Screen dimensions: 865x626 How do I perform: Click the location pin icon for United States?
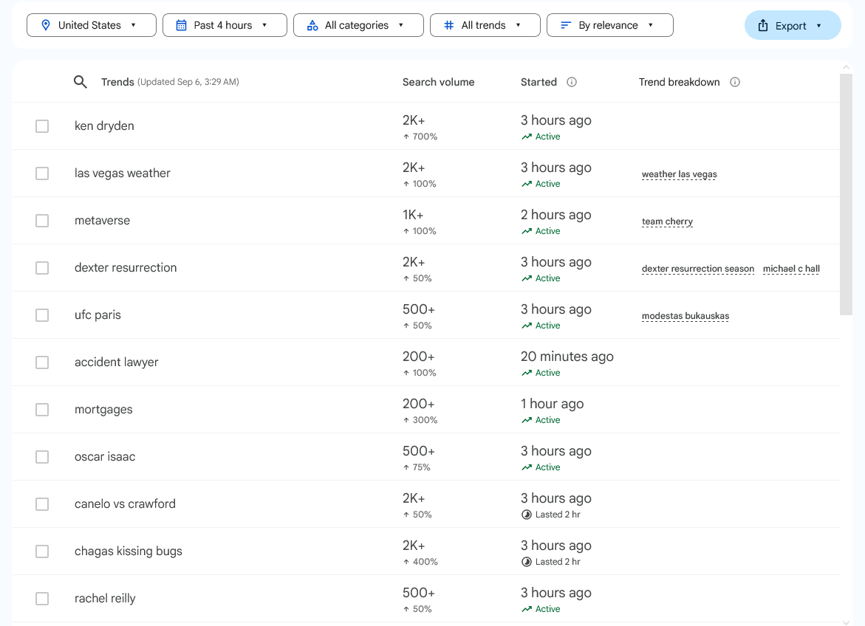coord(46,25)
